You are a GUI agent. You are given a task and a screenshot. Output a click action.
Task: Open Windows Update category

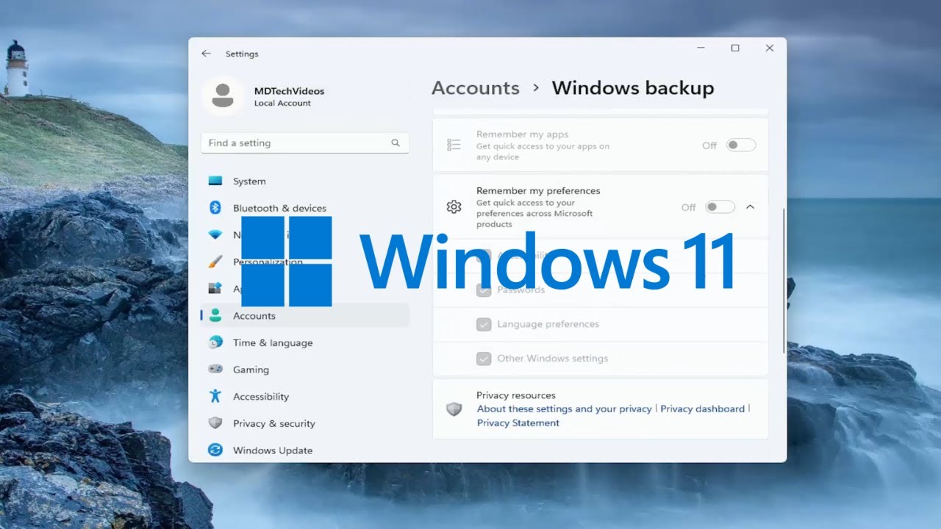pyautogui.click(x=304, y=450)
